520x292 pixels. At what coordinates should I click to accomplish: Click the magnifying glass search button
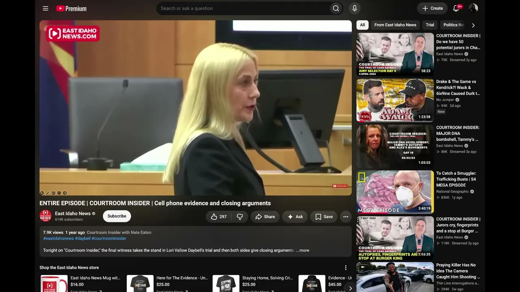[x=336, y=8]
